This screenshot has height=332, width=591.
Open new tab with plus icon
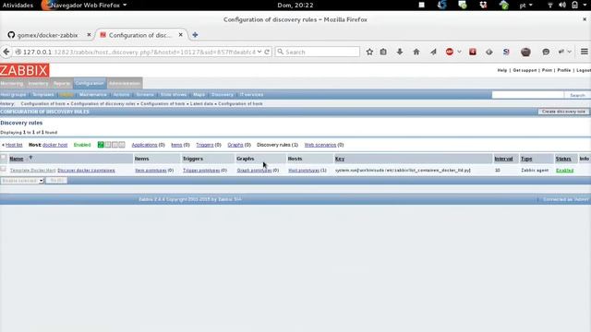[195, 35]
